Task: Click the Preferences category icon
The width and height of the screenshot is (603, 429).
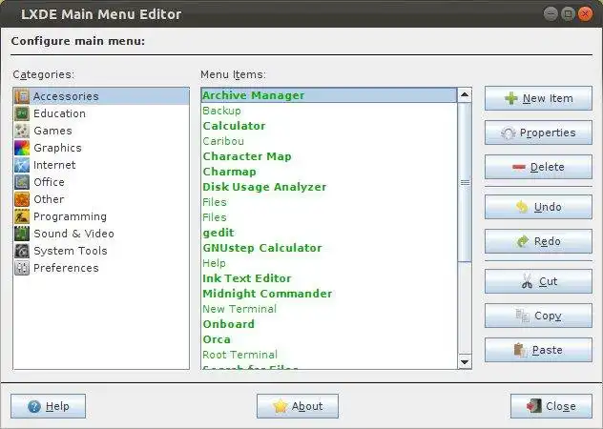Action: tap(22, 268)
